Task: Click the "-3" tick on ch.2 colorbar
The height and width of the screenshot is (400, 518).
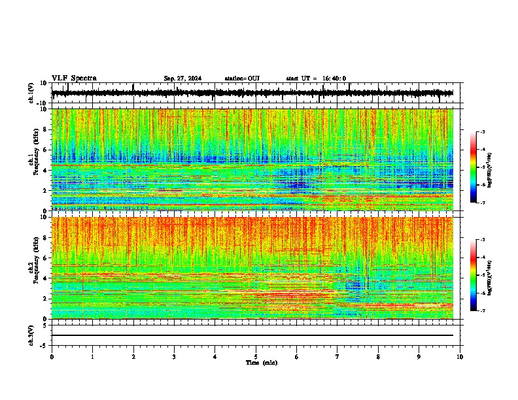Action: 483,240
